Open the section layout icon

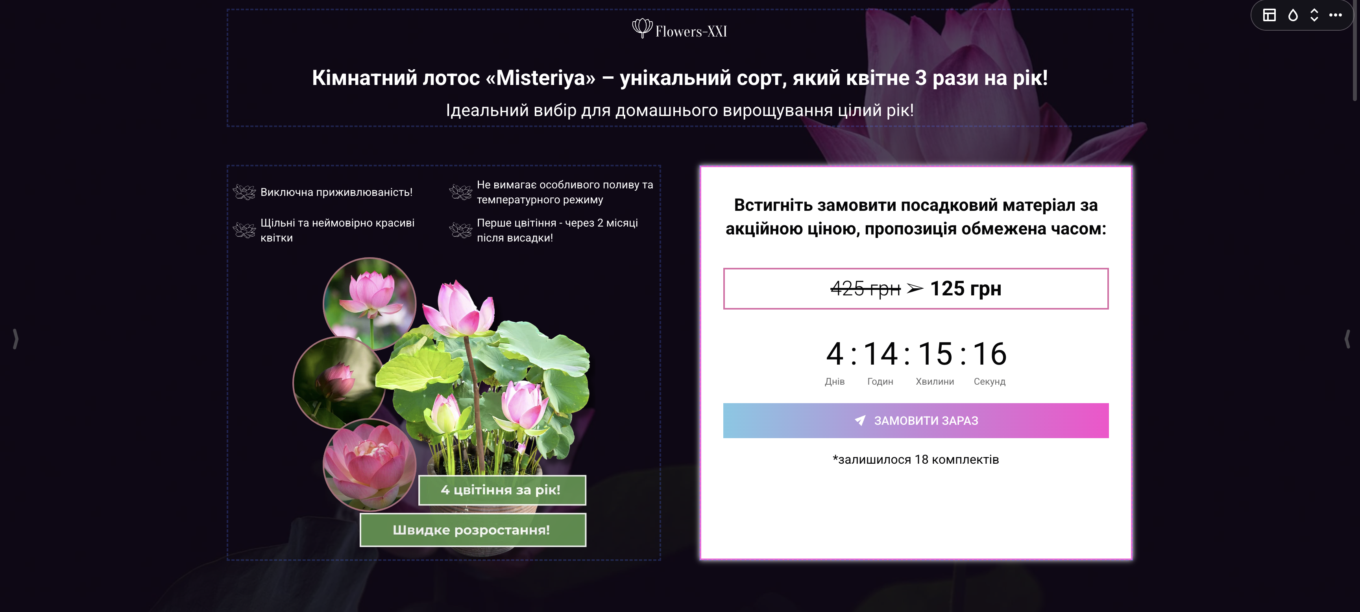pos(1269,15)
